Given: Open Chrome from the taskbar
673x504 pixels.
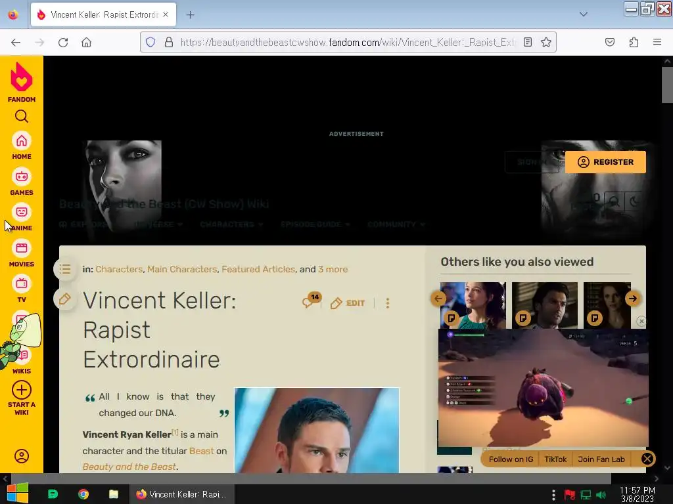Looking at the screenshot, I should pos(83,494).
